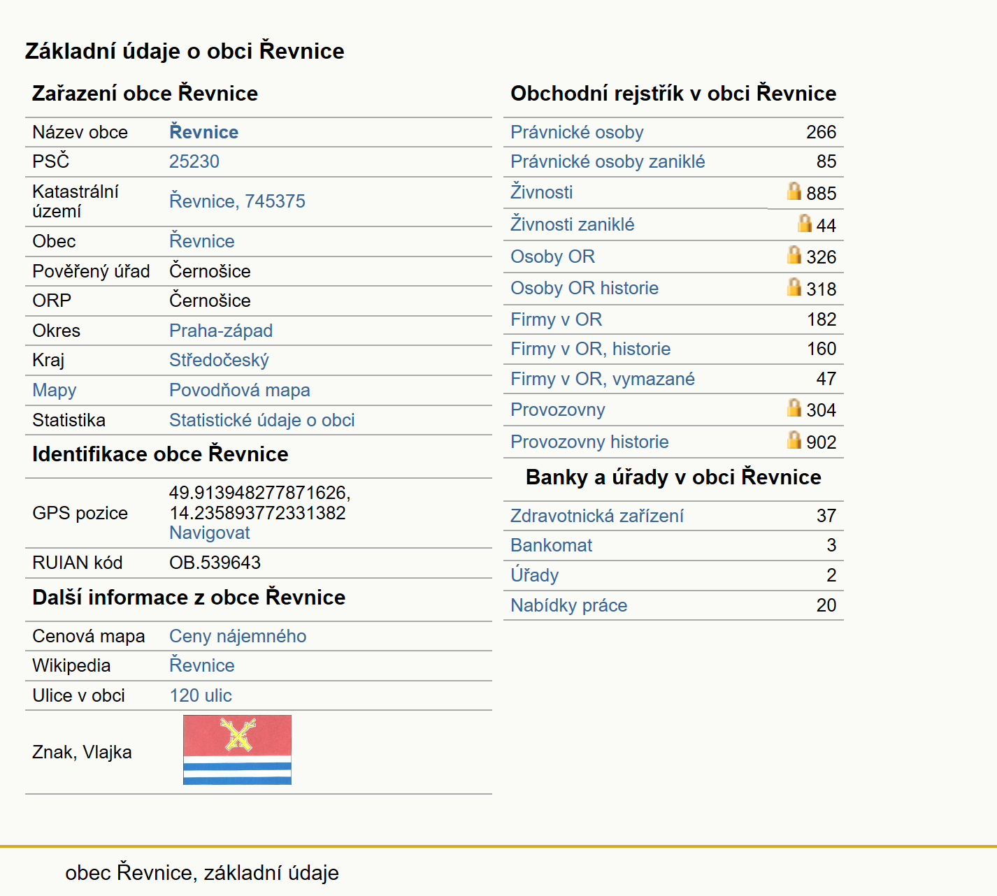The image size is (997, 896).
Task: Select the GPS latitude 49.913948277871626
Action: (259, 493)
